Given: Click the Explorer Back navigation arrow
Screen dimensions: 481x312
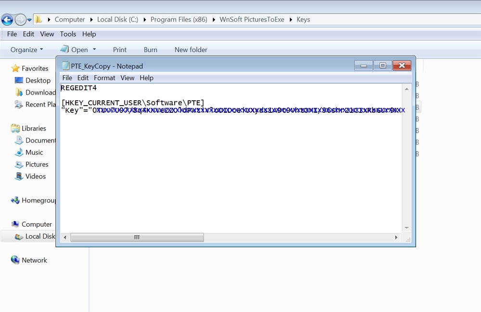Looking at the screenshot, I should [x=7, y=20].
